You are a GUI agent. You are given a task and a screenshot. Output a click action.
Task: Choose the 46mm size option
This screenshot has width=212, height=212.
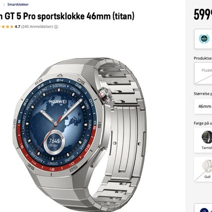[203, 106]
